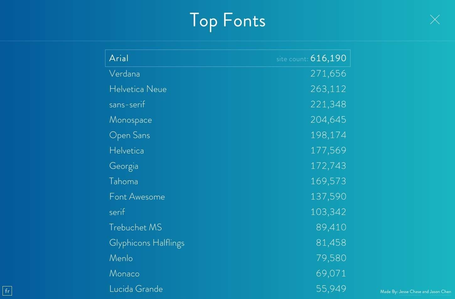The image size is (455, 299).
Task: Visit Jason Chen's credit link
Action: (440, 291)
